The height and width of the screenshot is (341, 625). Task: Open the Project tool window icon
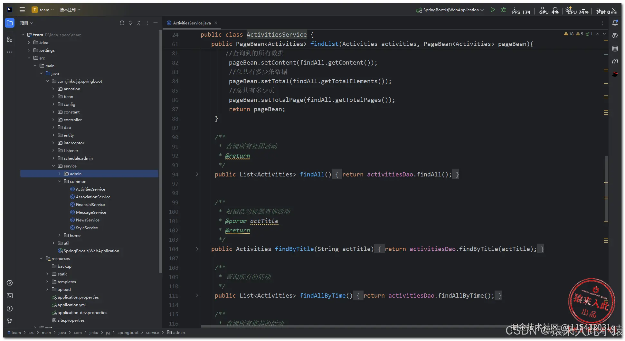click(10, 23)
